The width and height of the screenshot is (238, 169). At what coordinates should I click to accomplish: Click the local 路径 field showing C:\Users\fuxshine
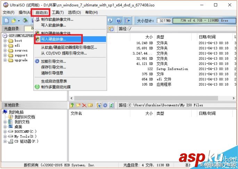[182, 105]
